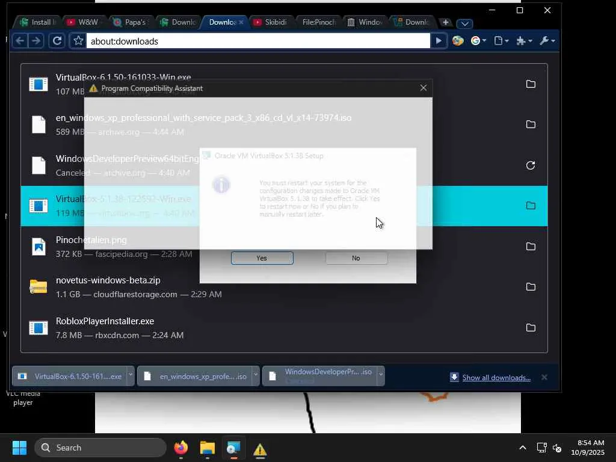Click the RobloxPlayerInstaller.exe file icon

(x=38, y=328)
